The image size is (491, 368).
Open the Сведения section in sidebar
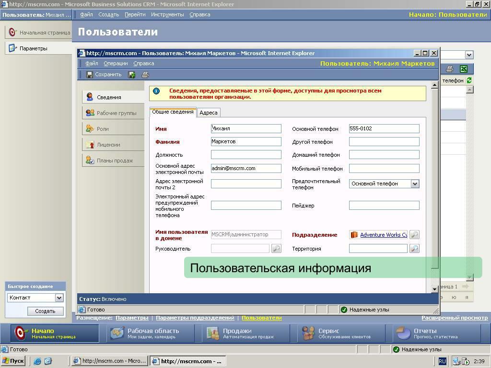pos(113,97)
